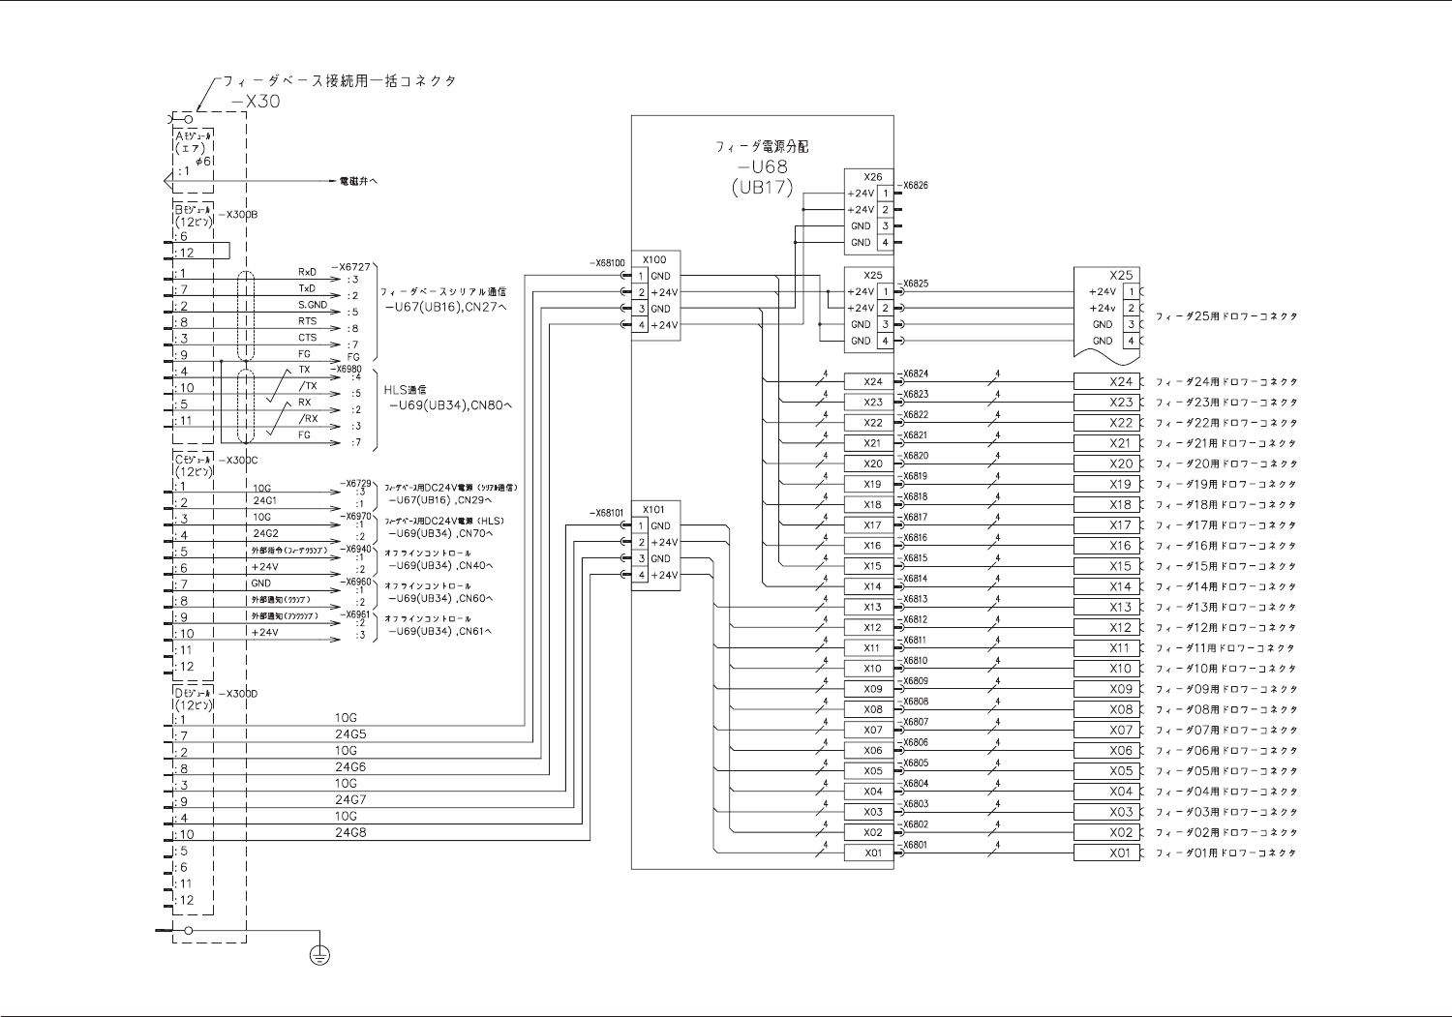Click the -X6727 cable label
1452x1017 pixels.
coord(350,266)
